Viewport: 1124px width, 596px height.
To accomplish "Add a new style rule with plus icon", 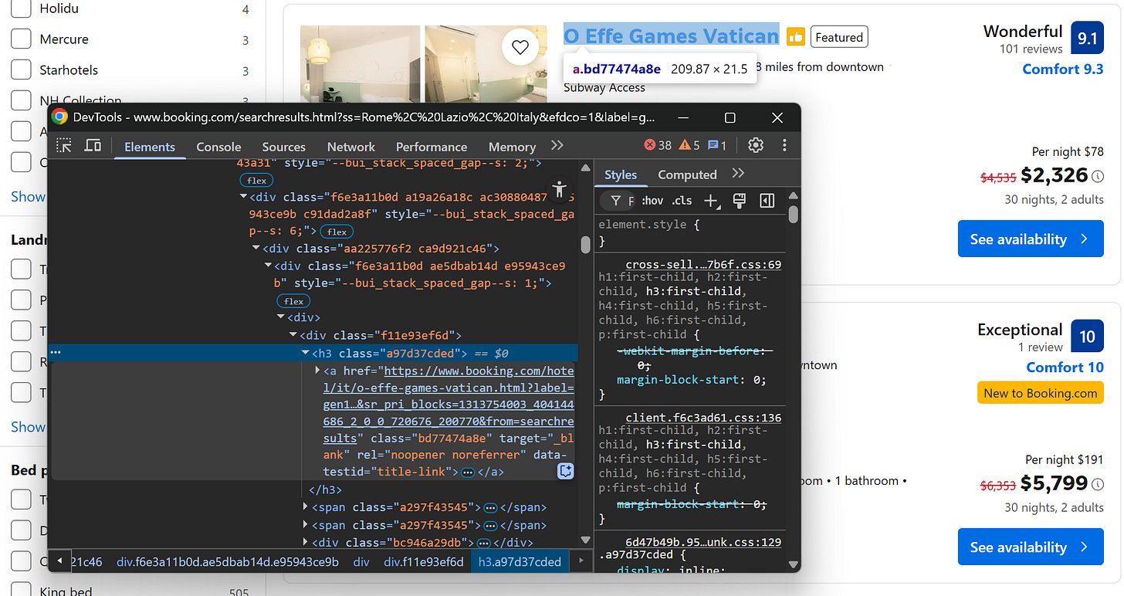I will point(711,201).
